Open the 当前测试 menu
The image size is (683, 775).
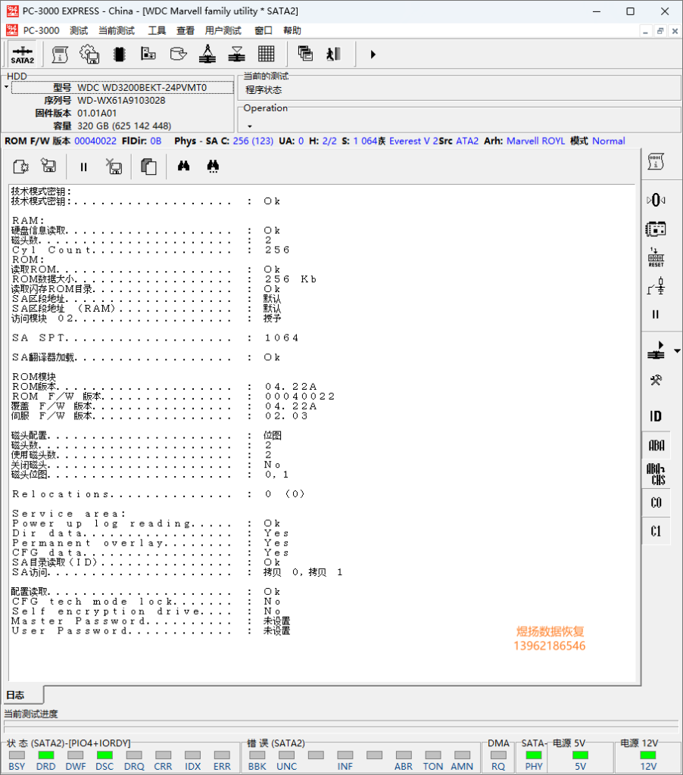pos(117,30)
